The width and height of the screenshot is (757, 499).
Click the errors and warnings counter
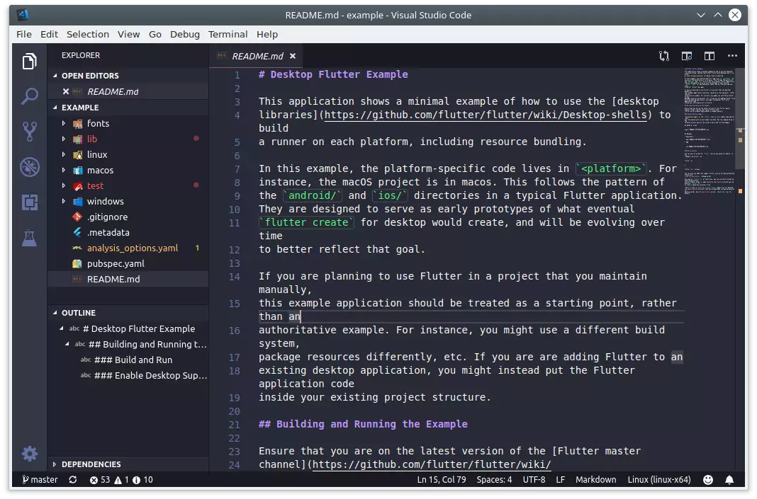(x=106, y=479)
